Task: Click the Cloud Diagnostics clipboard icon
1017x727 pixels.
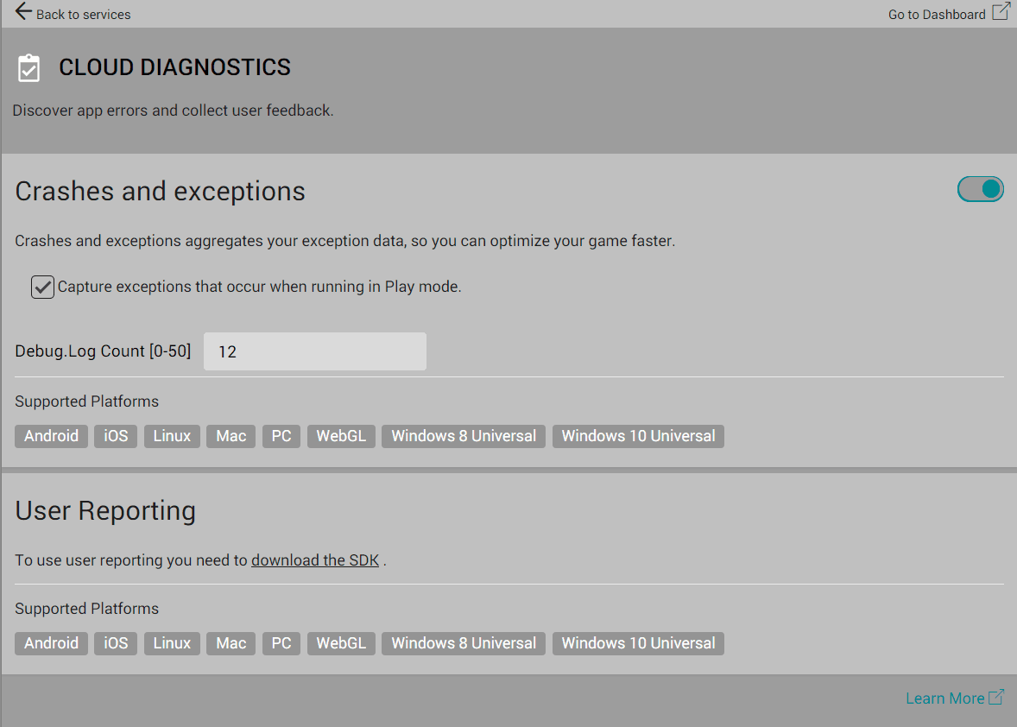Action: 28,68
